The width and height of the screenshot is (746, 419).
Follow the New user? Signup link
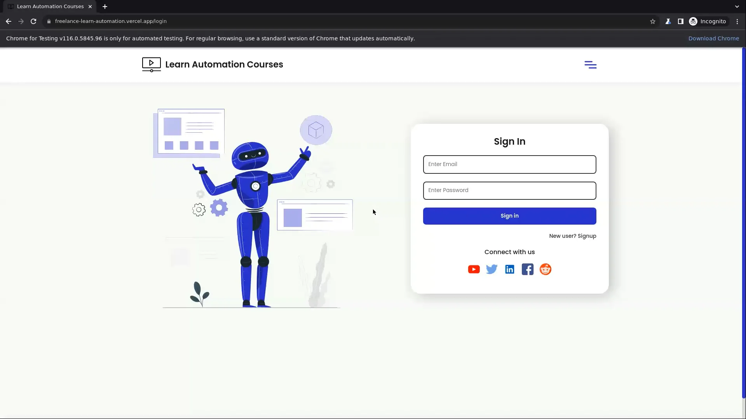(573, 236)
